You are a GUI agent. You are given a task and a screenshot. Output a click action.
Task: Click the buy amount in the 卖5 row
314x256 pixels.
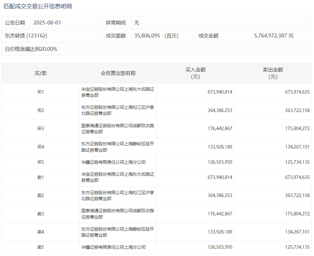click(x=220, y=247)
